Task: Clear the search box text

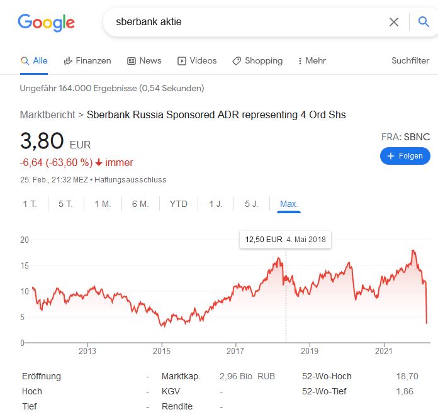Action: coord(394,22)
